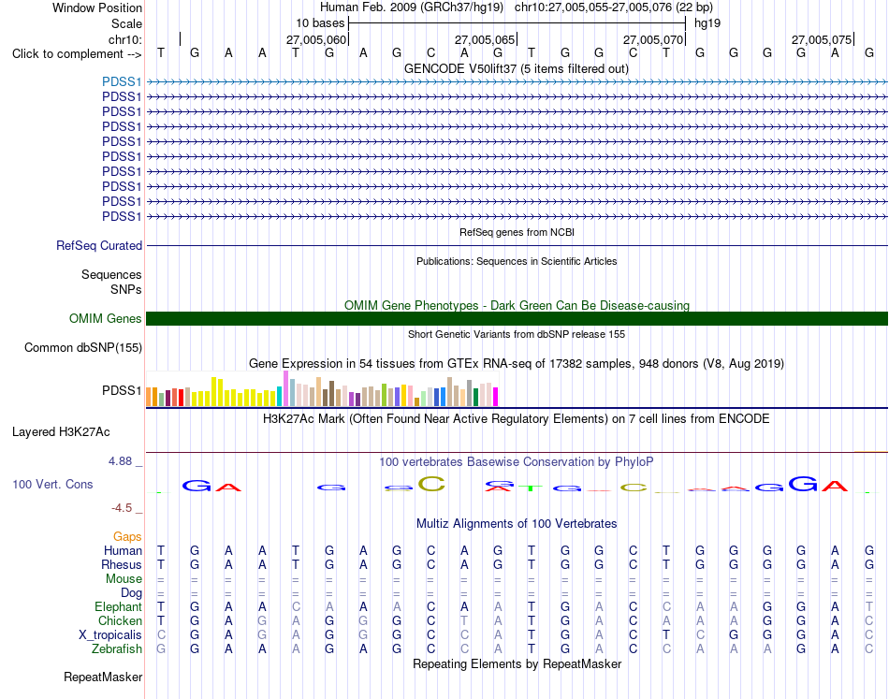Click the SNPs track label
889x699 pixels.
coord(126,290)
